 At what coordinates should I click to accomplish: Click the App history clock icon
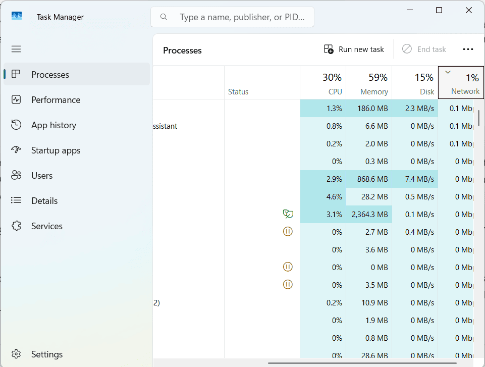(x=16, y=125)
